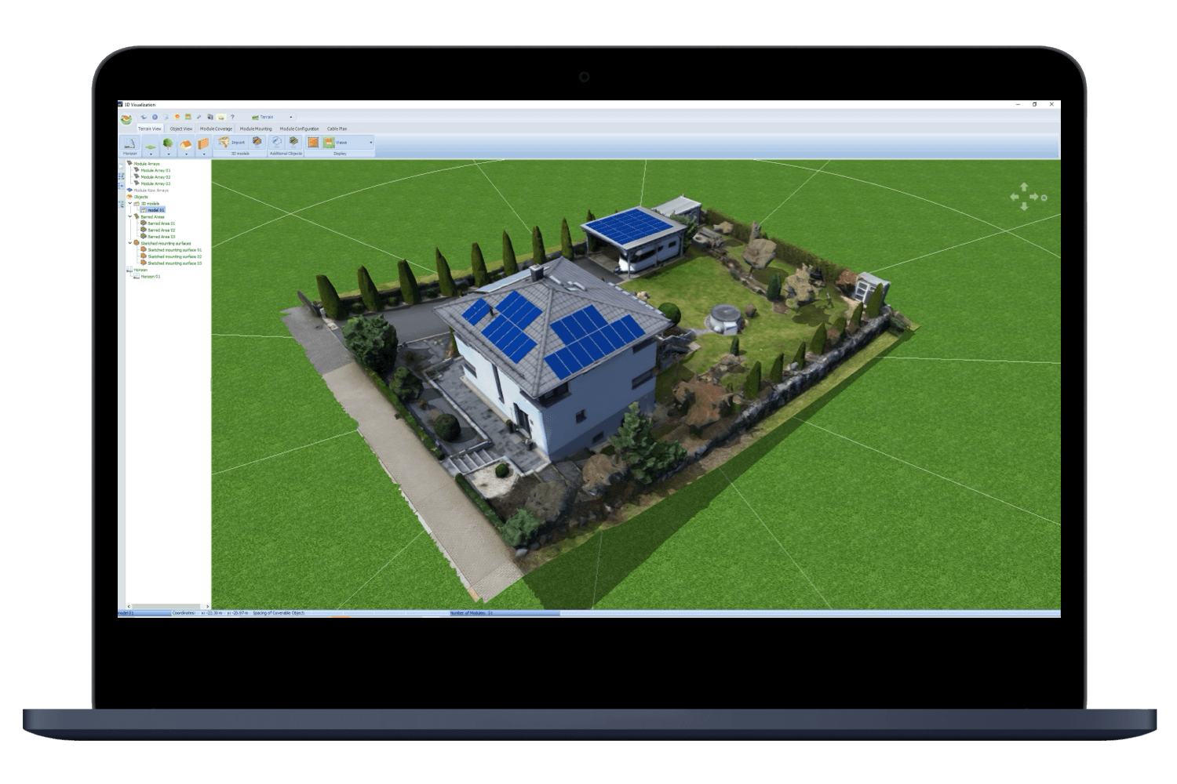Click the question mark help icon
The image size is (1177, 784).
point(232,117)
